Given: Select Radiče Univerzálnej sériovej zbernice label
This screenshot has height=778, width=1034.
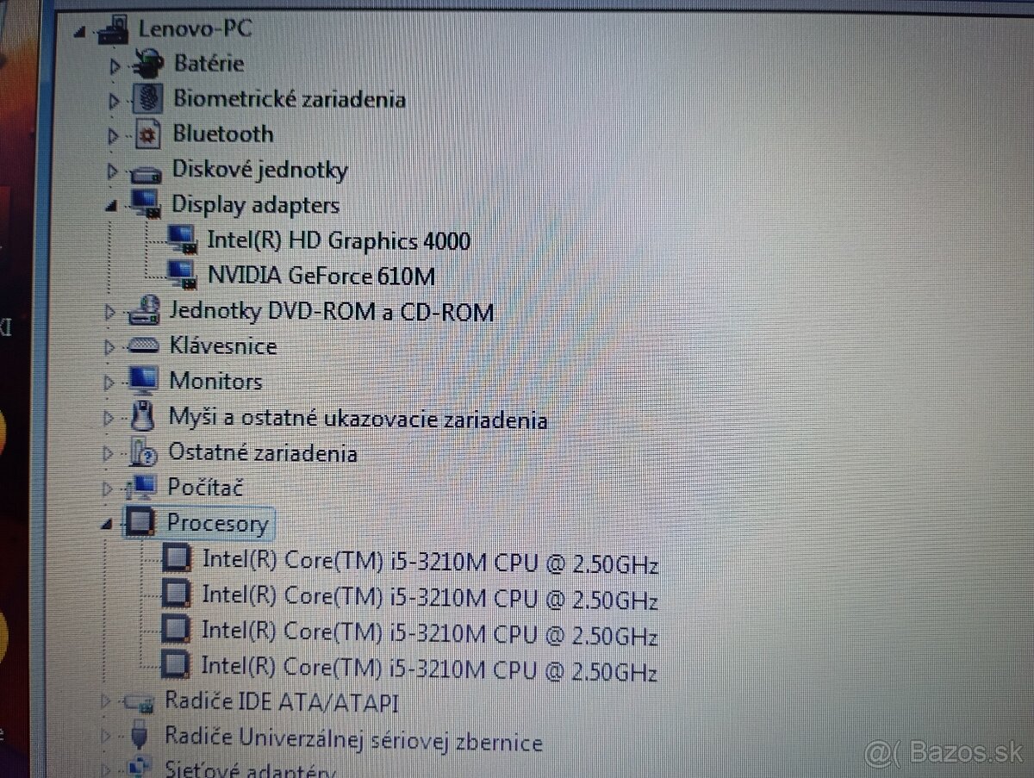Looking at the screenshot, I should coord(353,739).
